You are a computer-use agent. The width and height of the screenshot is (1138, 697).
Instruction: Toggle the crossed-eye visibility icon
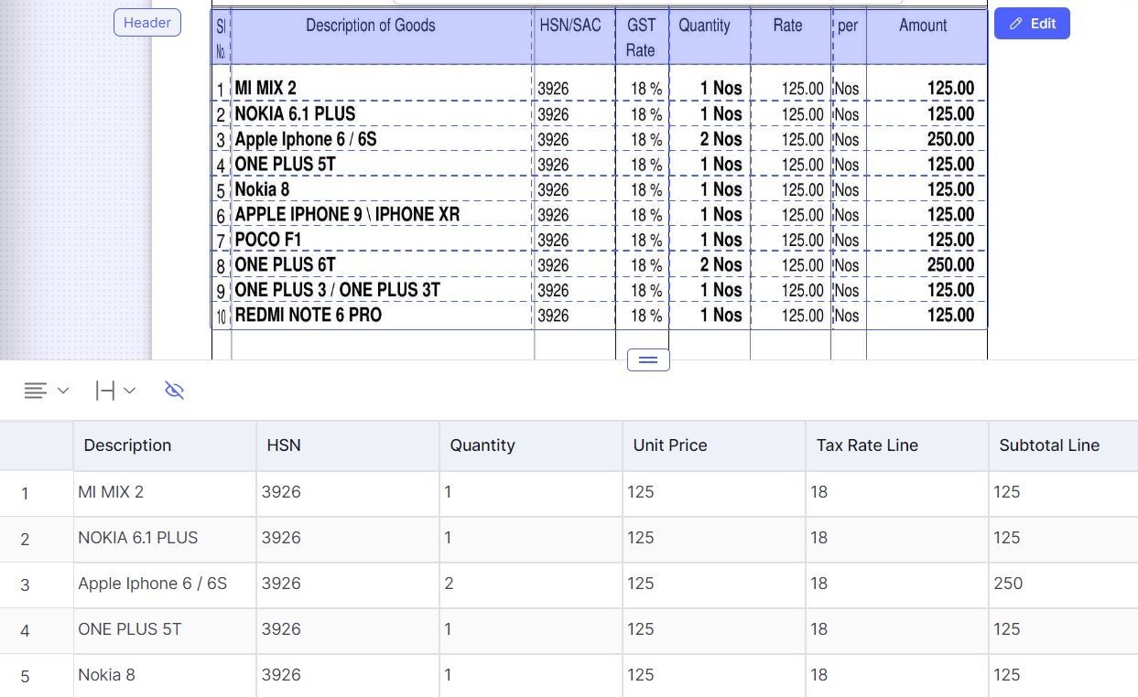[174, 391]
